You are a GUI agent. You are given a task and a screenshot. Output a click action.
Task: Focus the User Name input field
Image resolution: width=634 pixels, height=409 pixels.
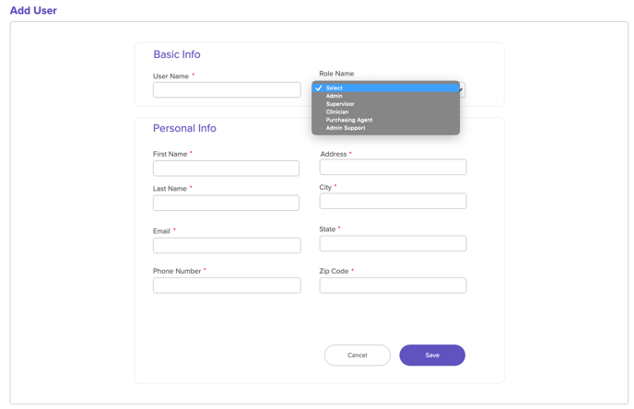pyautogui.click(x=227, y=90)
